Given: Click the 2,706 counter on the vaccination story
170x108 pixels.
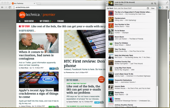Looking at the screenshot, I should 52,69.
